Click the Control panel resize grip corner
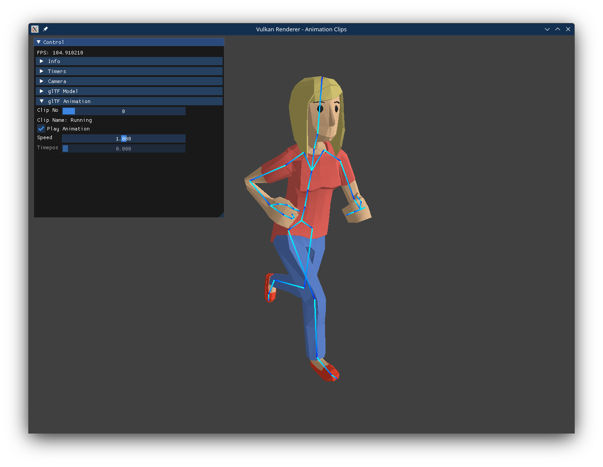The height and width of the screenshot is (467, 603). 221,214
